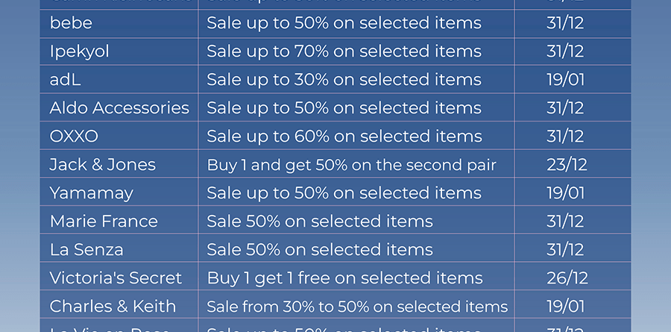Select the Ipekyol store name
Viewport: 671px width, 332px height.
pos(80,51)
